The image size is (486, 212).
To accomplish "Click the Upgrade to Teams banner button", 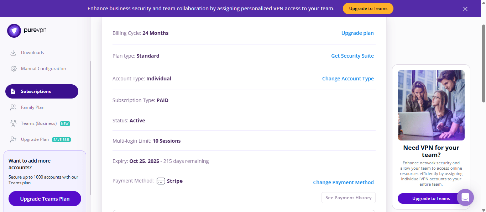I will click(368, 9).
